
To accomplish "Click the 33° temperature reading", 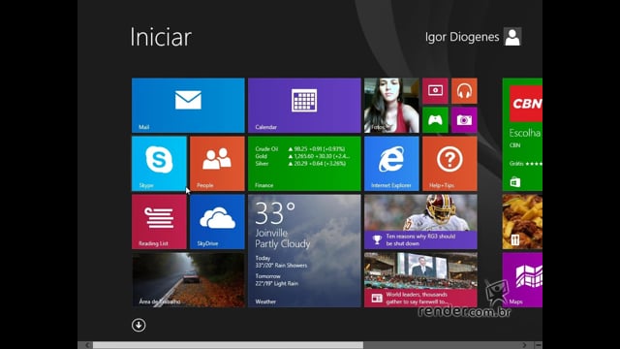I will click(x=275, y=213).
